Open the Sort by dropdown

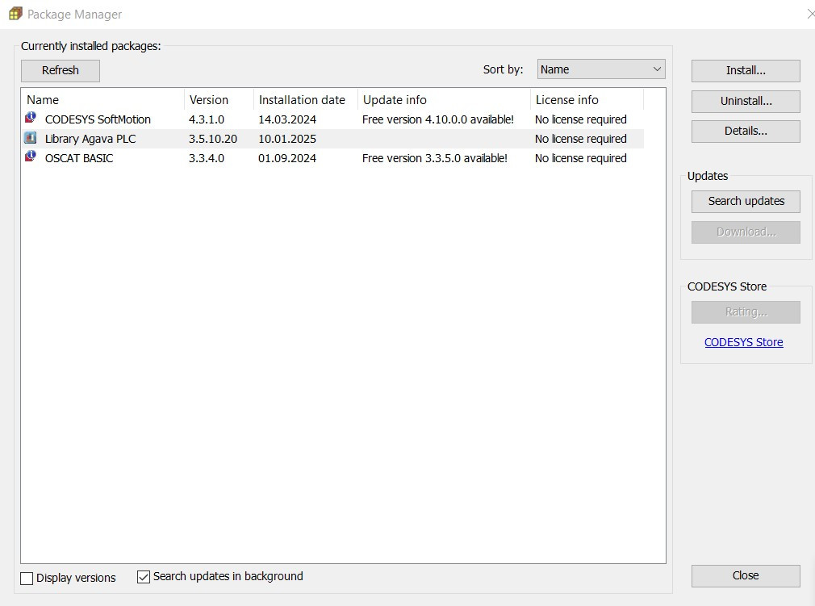(x=601, y=69)
